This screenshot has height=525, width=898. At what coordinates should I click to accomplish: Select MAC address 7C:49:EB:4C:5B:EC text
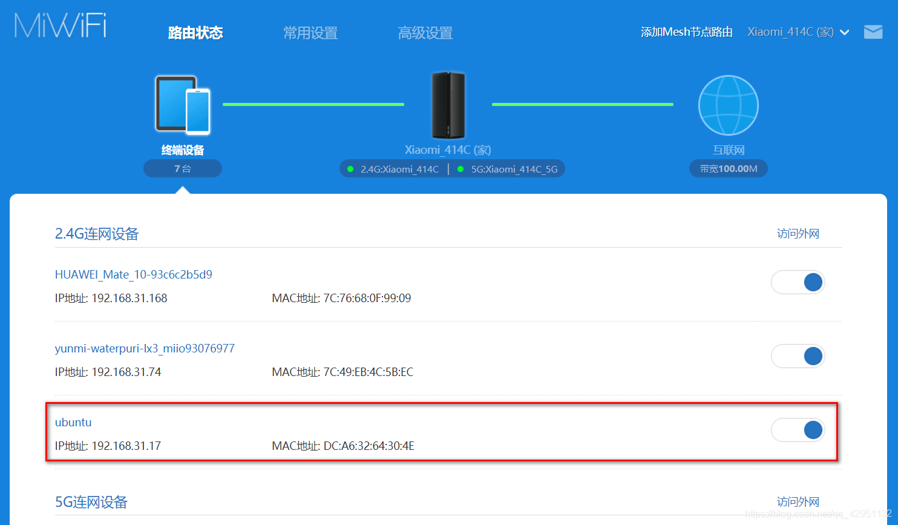tap(369, 372)
